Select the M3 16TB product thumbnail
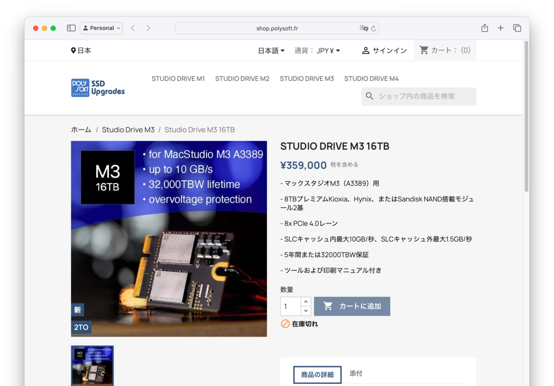The width and height of the screenshot is (554, 386). pyautogui.click(x=92, y=365)
